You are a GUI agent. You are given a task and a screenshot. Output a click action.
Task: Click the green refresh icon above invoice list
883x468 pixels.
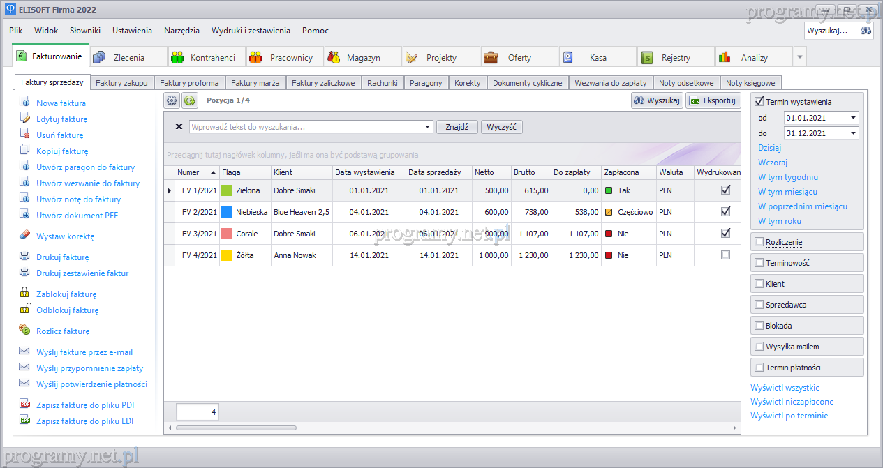pos(189,100)
